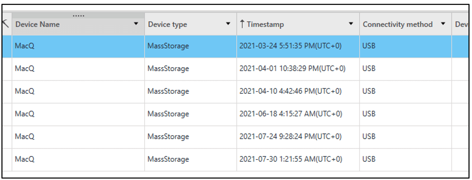Click the dotted grip handle above Device Name
Screen dimensions: 472x180
[x=79, y=16]
